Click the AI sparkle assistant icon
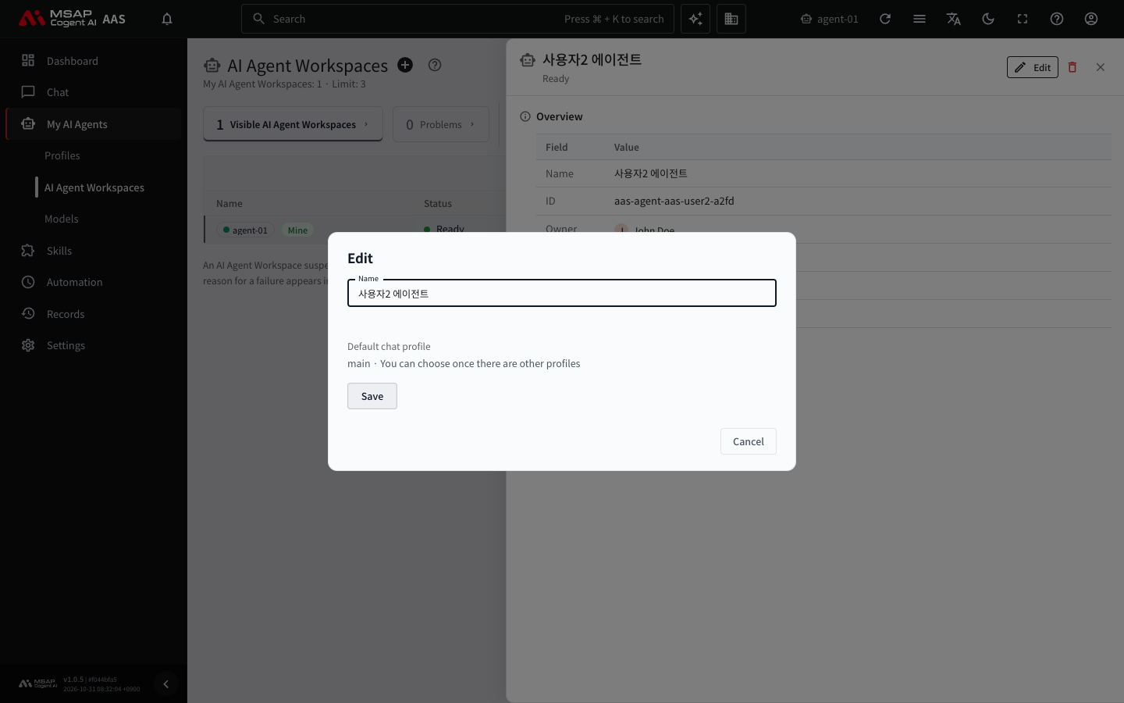 coord(695,19)
